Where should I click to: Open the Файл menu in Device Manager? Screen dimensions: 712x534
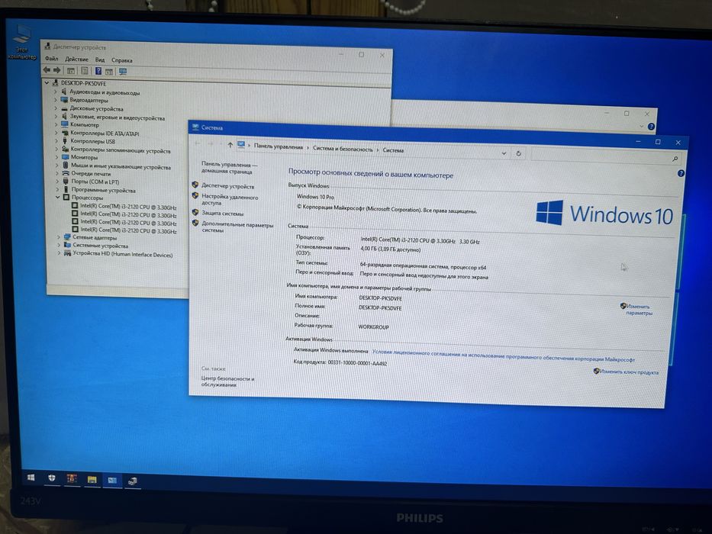pyautogui.click(x=51, y=59)
